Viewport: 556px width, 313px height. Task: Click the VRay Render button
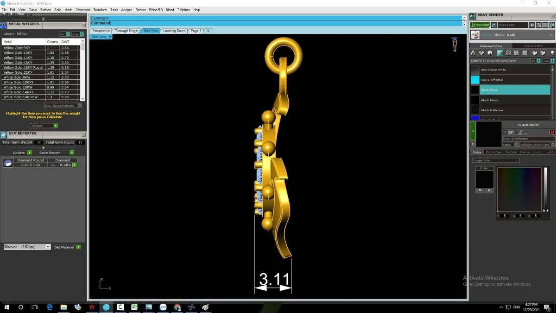480,25
